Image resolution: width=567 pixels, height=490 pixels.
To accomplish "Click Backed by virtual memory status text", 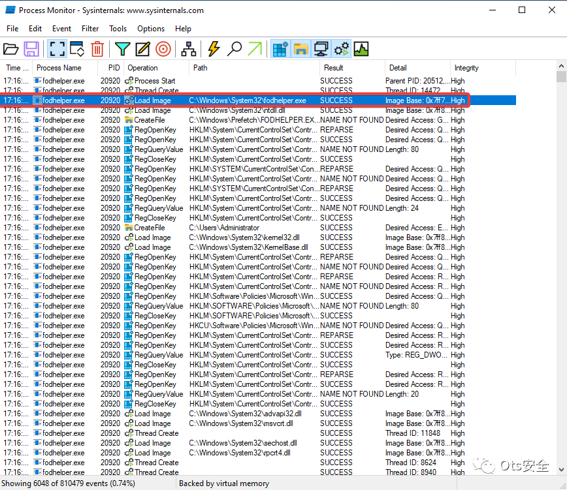I will tap(224, 483).
